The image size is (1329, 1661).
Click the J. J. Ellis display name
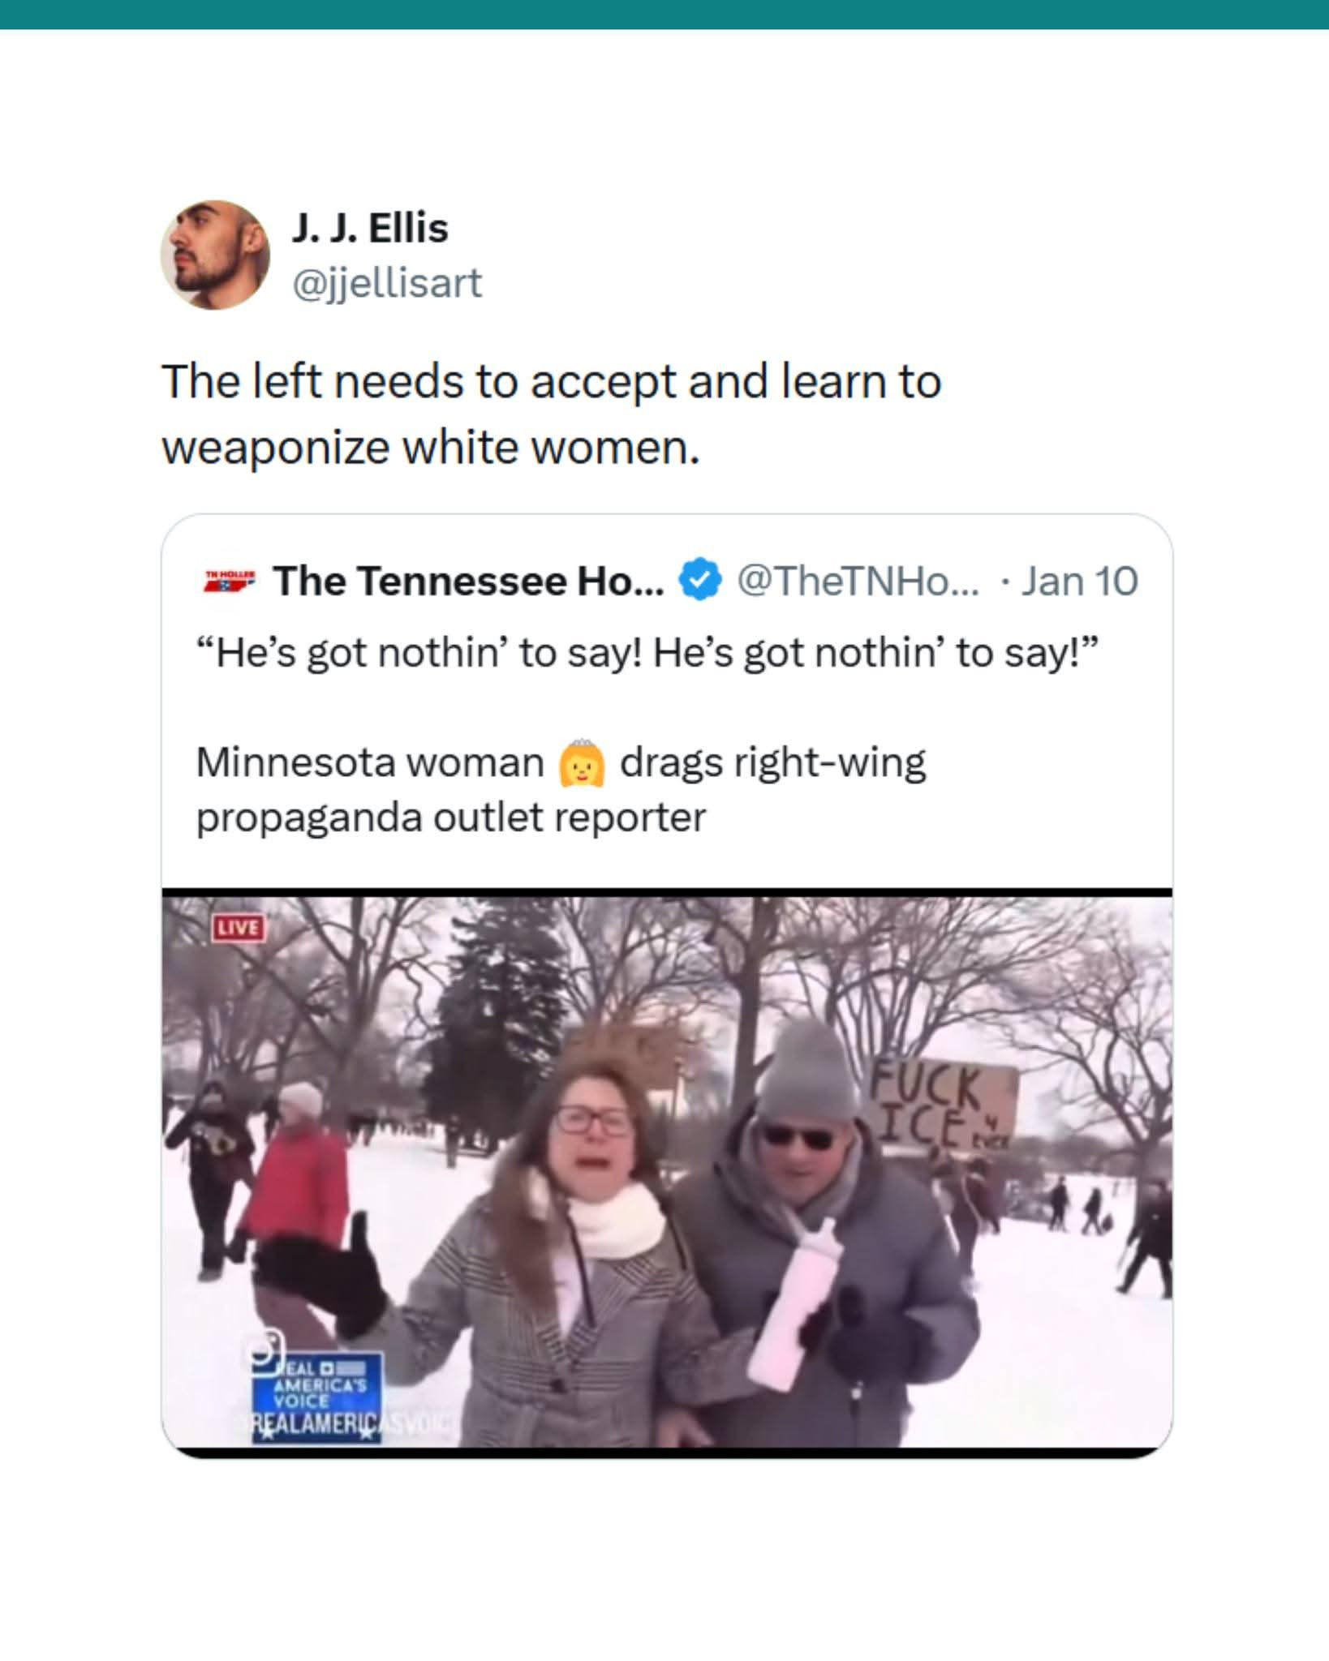tap(369, 228)
